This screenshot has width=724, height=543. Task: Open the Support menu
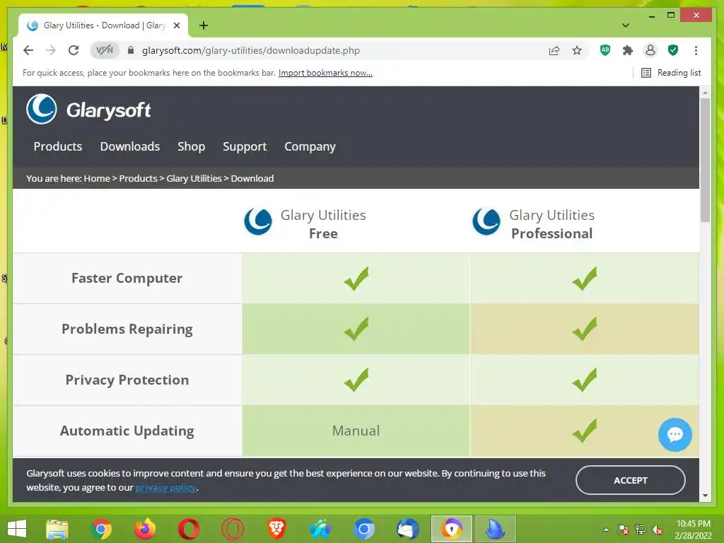(245, 146)
